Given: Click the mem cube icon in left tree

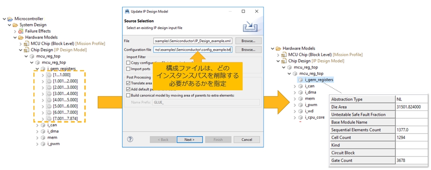Looking at the screenshot, I should tap(43, 138).
